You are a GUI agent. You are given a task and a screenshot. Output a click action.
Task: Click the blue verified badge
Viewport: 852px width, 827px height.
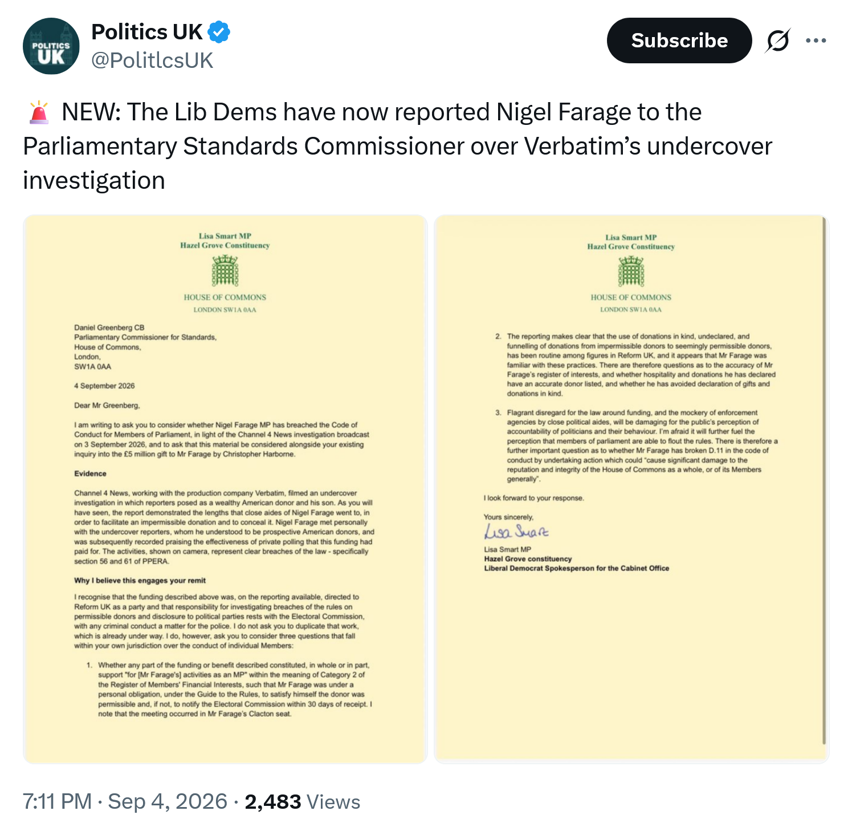pyautogui.click(x=219, y=32)
